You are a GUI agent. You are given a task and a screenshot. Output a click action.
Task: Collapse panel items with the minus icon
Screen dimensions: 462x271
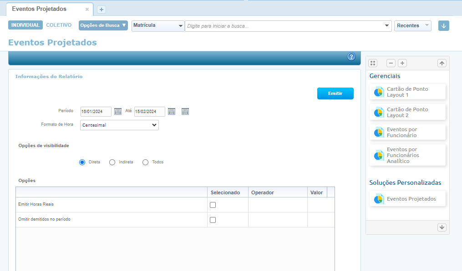pos(391,63)
